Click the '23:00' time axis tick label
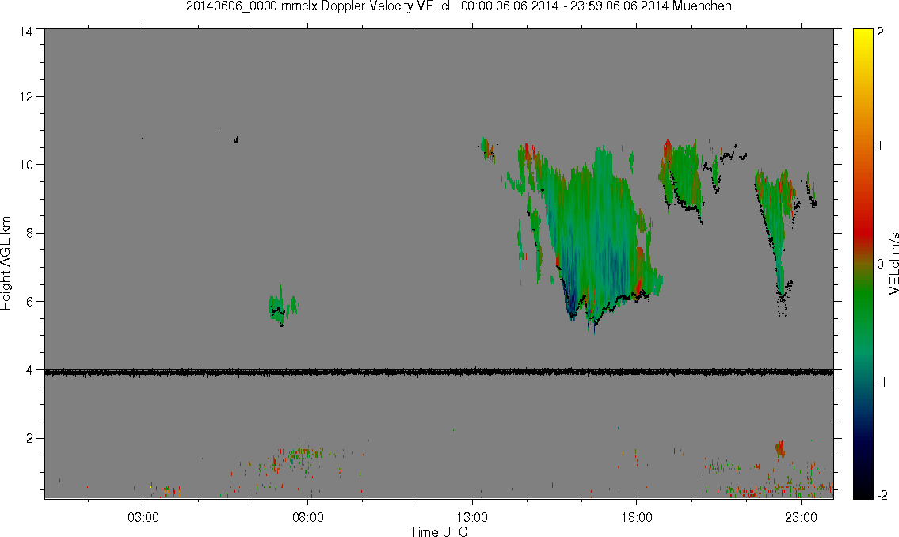899x537 pixels. tap(801, 517)
